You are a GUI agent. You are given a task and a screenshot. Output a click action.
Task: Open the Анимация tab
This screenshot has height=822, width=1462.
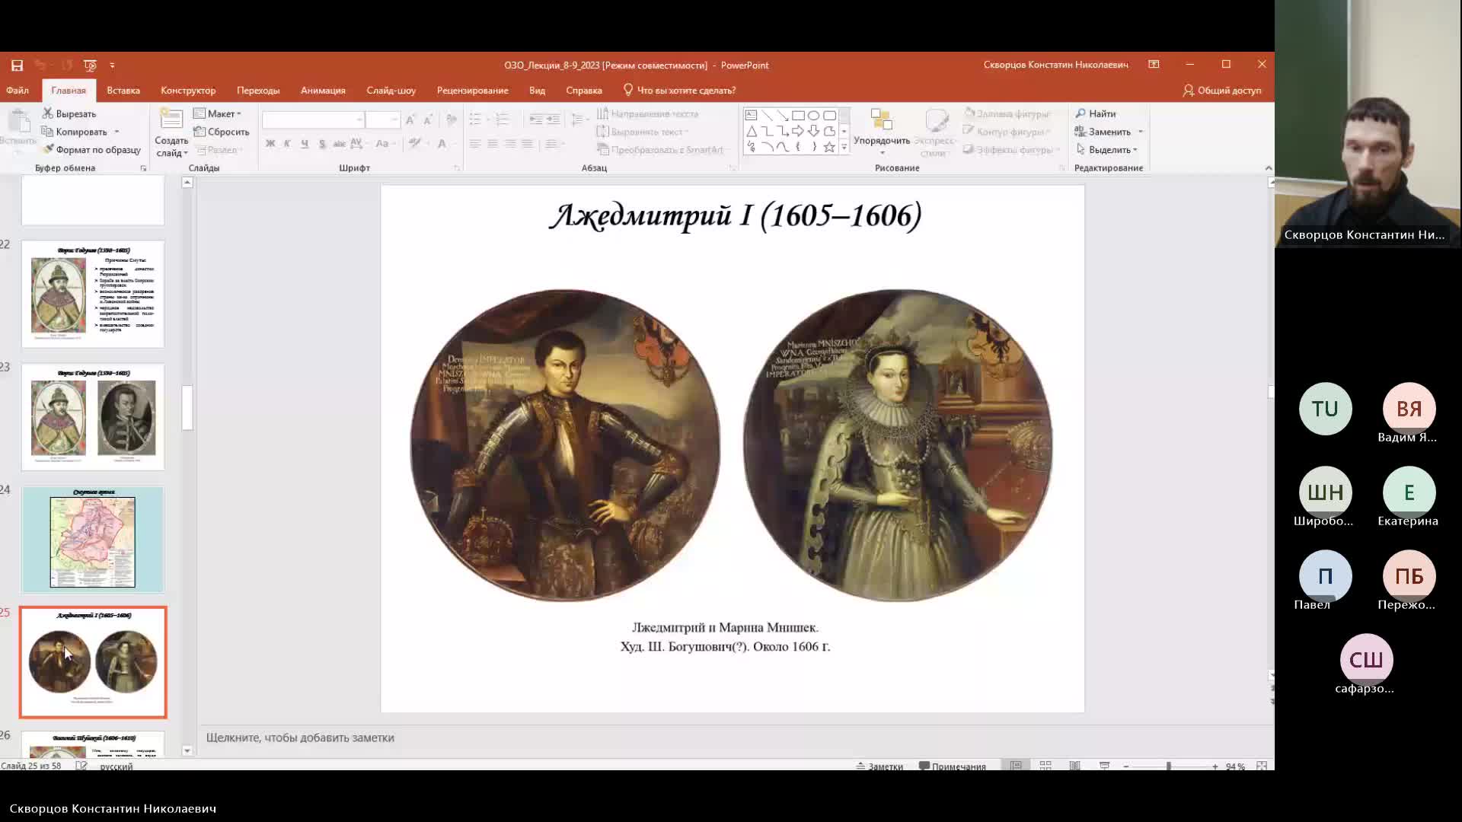click(323, 91)
